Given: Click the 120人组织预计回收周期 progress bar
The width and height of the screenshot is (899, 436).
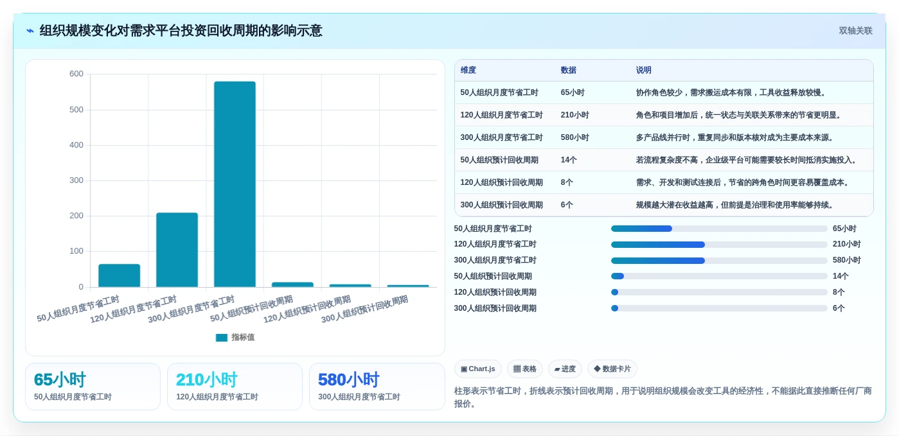Looking at the screenshot, I should tap(719, 292).
